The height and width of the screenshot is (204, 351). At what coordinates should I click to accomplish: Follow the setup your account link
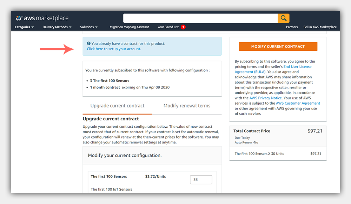[x=114, y=49]
